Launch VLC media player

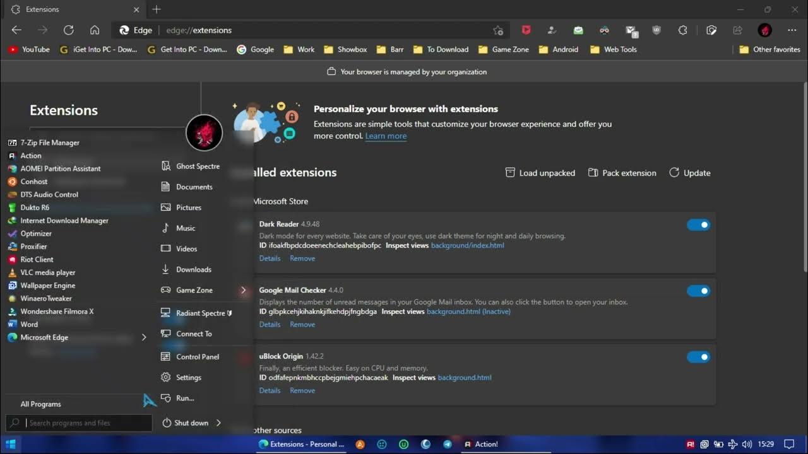(41, 272)
